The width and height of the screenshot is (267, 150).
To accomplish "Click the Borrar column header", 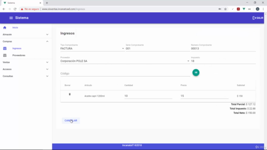I will (x=68, y=85).
